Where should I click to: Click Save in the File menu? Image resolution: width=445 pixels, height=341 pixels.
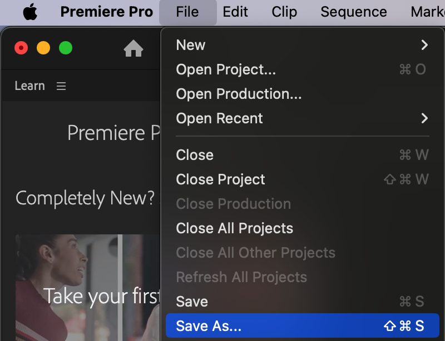(x=192, y=302)
